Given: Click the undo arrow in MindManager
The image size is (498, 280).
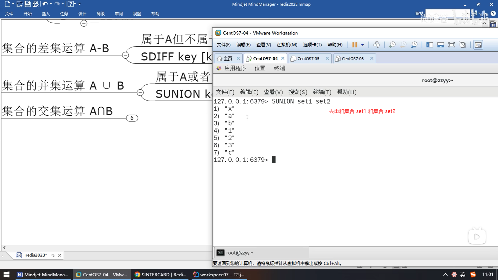Looking at the screenshot, I should [x=45, y=4].
